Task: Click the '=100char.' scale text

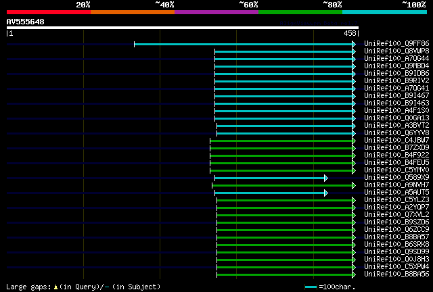Action: 337,287
